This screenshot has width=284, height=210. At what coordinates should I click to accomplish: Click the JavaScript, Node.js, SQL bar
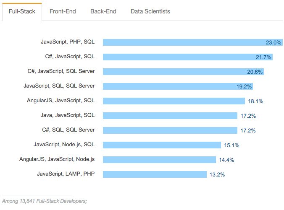[162, 145]
